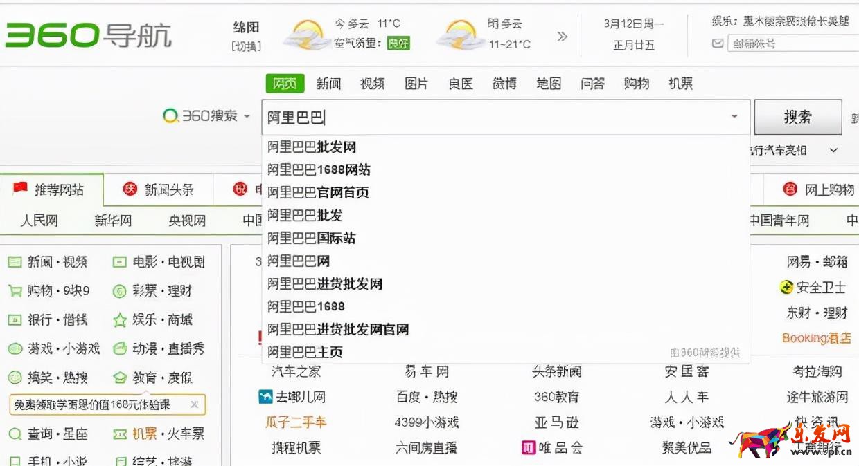Image resolution: width=859 pixels, height=466 pixels.
Task: Expand the hot-words chevron right of 汽车
Action: click(x=834, y=150)
